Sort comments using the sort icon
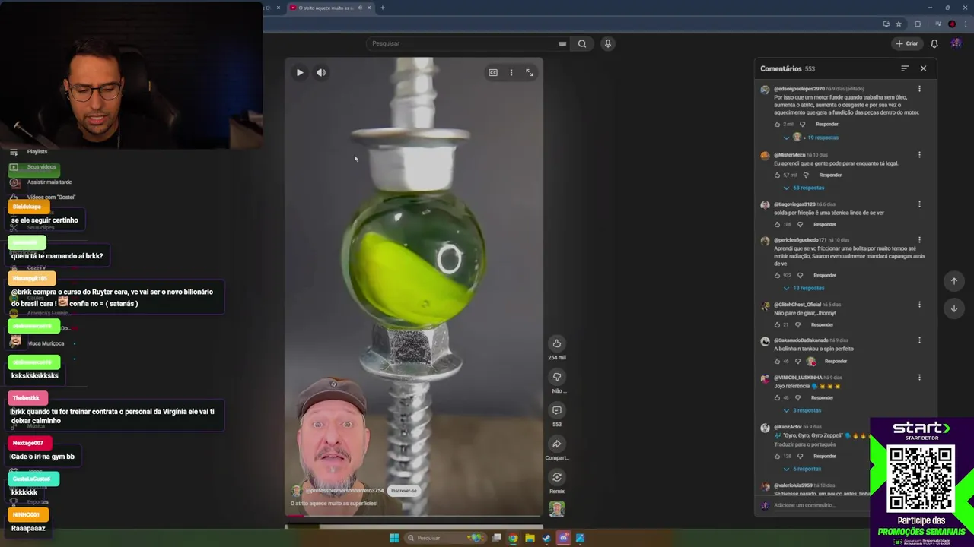974x547 pixels. point(905,68)
